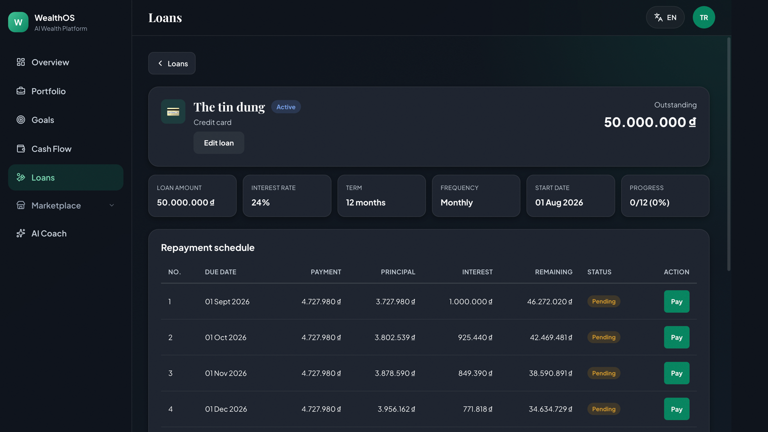Click the Pending status of installment 3
Screen dimensions: 768x432
(x=604, y=373)
